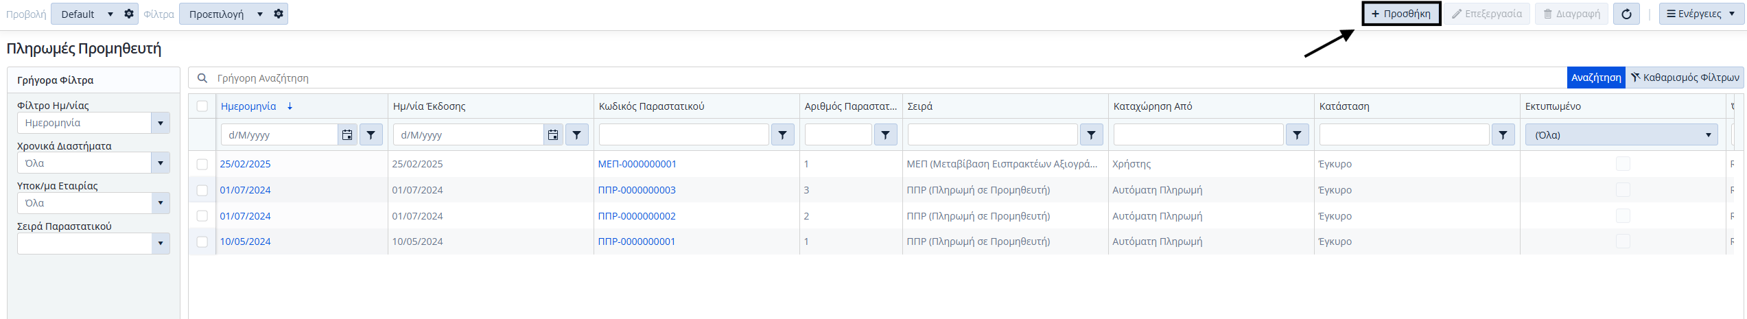The height and width of the screenshot is (319, 1747).
Task: Focus Κωδικός Παραστατικού filter text field
Action: 684,135
